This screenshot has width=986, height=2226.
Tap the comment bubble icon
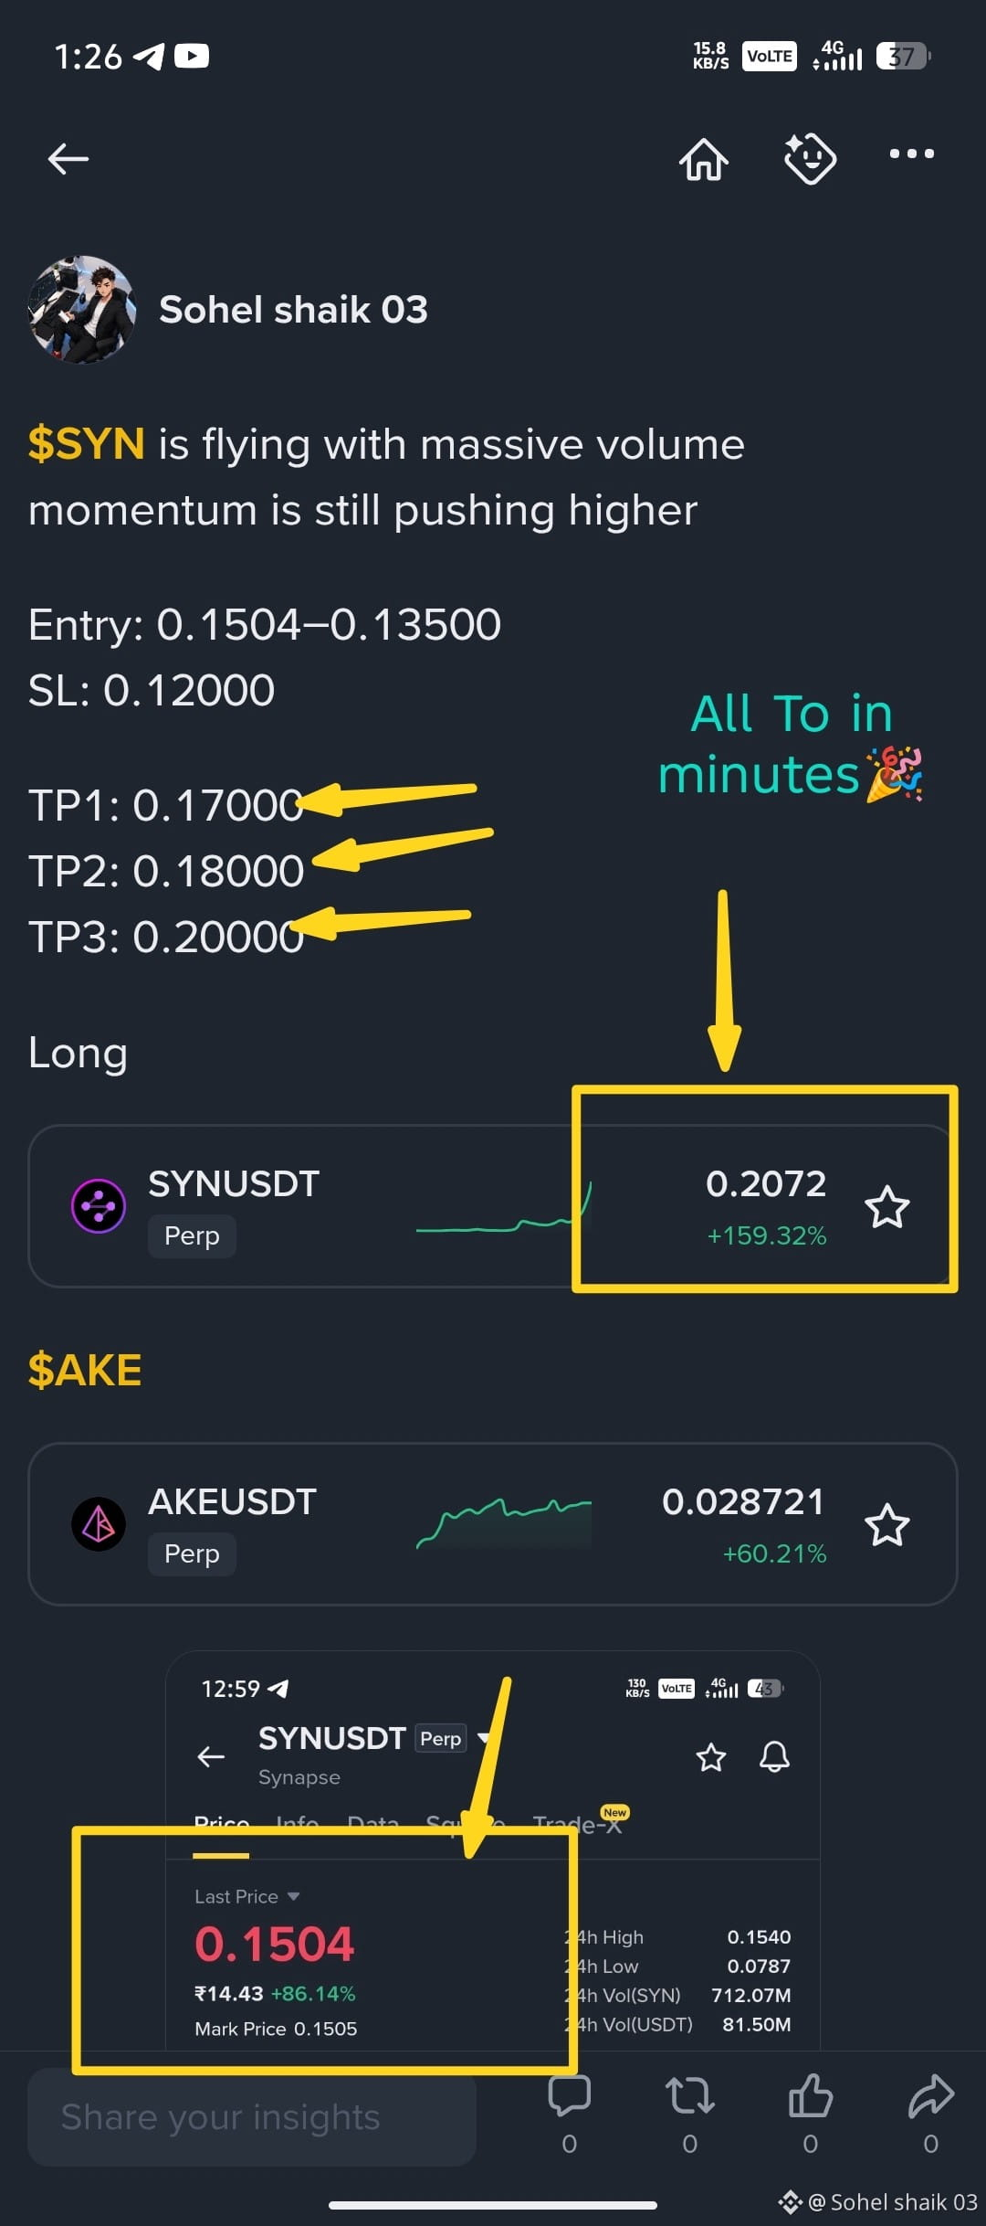point(570,2095)
